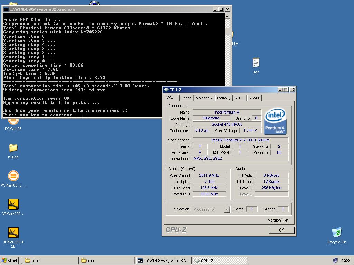Select the CPU-Z taskbar button
Image resolution: width=354 pixels, height=265 pixels.
click(x=220, y=261)
